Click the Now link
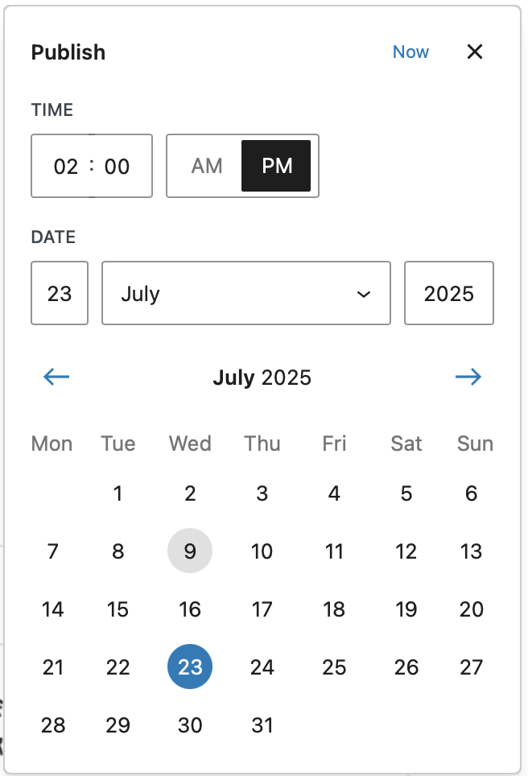The width and height of the screenshot is (528, 776). [410, 52]
